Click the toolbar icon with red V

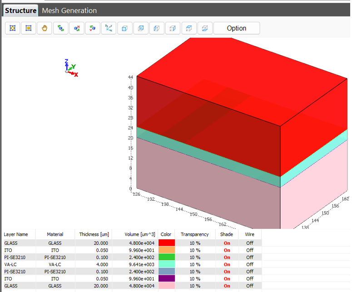click(x=93, y=28)
